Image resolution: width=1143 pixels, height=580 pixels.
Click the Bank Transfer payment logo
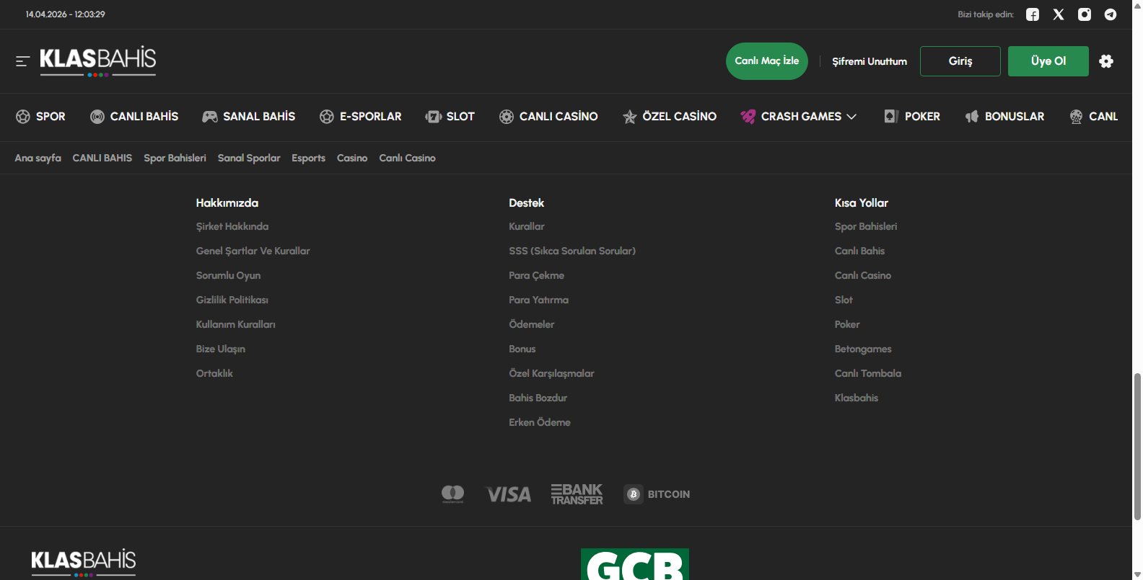[x=577, y=494]
